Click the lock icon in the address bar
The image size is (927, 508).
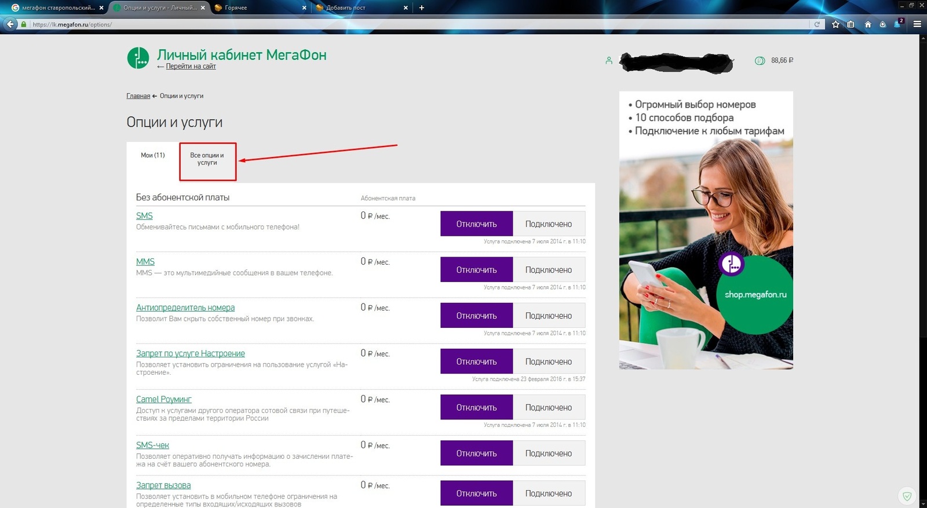click(x=24, y=24)
